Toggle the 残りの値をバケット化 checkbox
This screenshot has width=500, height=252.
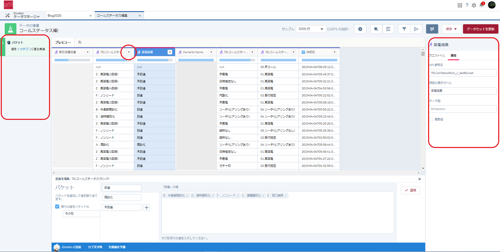pyautogui.click(x=57, y=206)
